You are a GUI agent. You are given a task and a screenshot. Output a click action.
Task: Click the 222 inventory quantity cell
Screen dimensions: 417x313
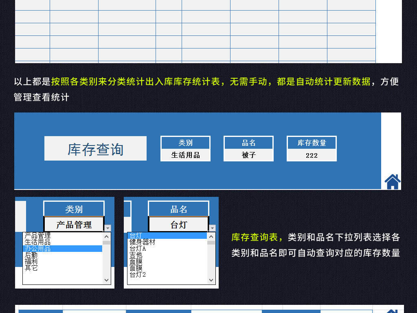pyautogui.click(x=312, y=155)
